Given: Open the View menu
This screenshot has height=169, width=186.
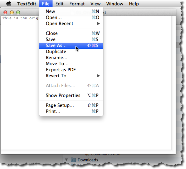Looking at the screenshot, I should (x=96, y=4).
